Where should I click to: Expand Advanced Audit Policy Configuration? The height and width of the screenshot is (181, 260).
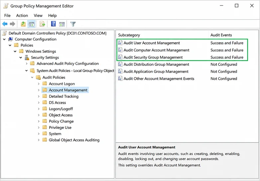click(27, 63)
